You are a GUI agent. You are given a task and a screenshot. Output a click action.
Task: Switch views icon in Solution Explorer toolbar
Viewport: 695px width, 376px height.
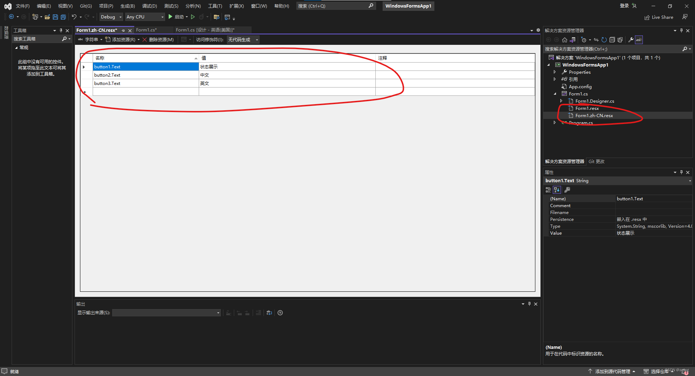coord(573,40)
